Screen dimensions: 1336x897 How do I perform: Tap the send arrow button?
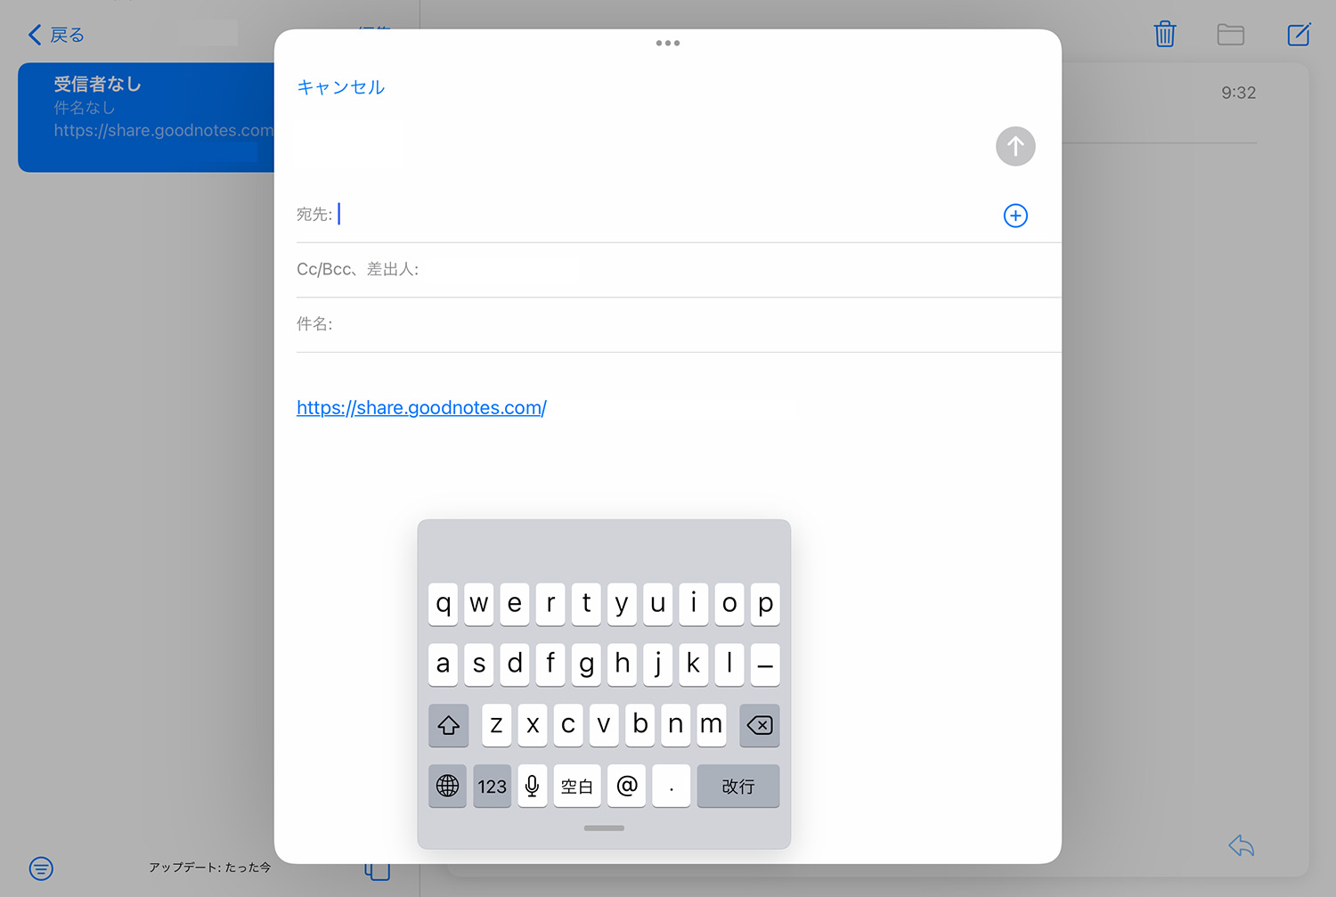coord(1015,146)
